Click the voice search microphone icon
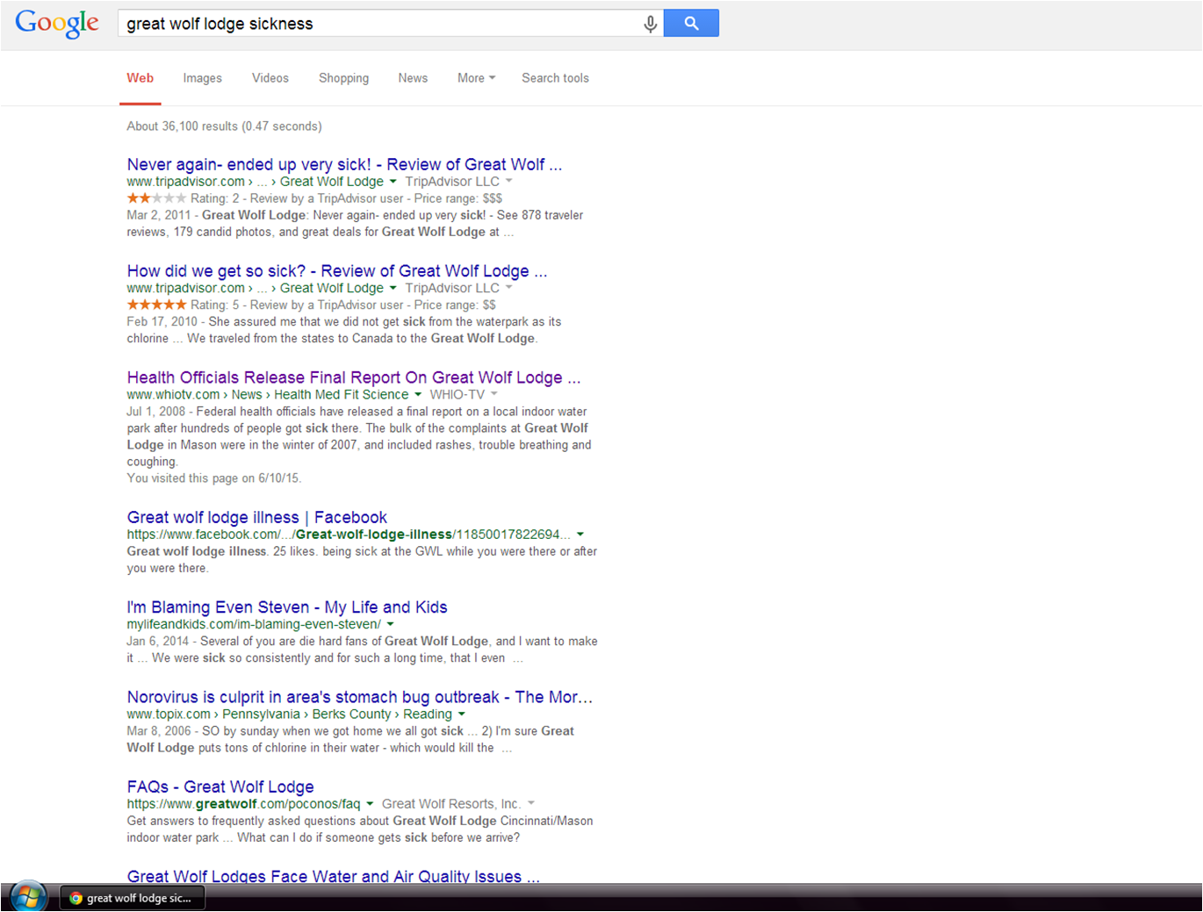This screenshot has height=912, width=1203. point(650,24)
